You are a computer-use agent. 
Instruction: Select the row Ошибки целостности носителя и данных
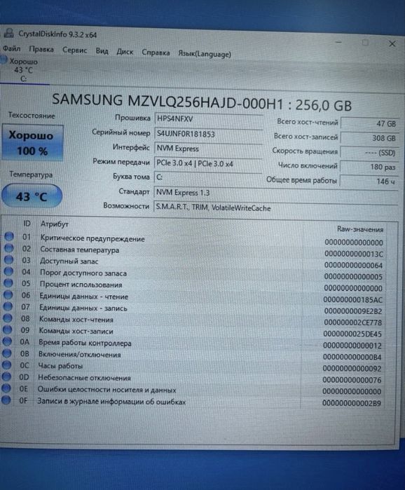(193, 390)
